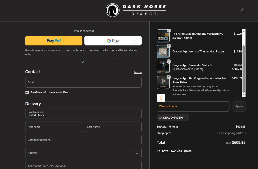Focus the Address field
The image size is (258, 169).
coord(83,153)
